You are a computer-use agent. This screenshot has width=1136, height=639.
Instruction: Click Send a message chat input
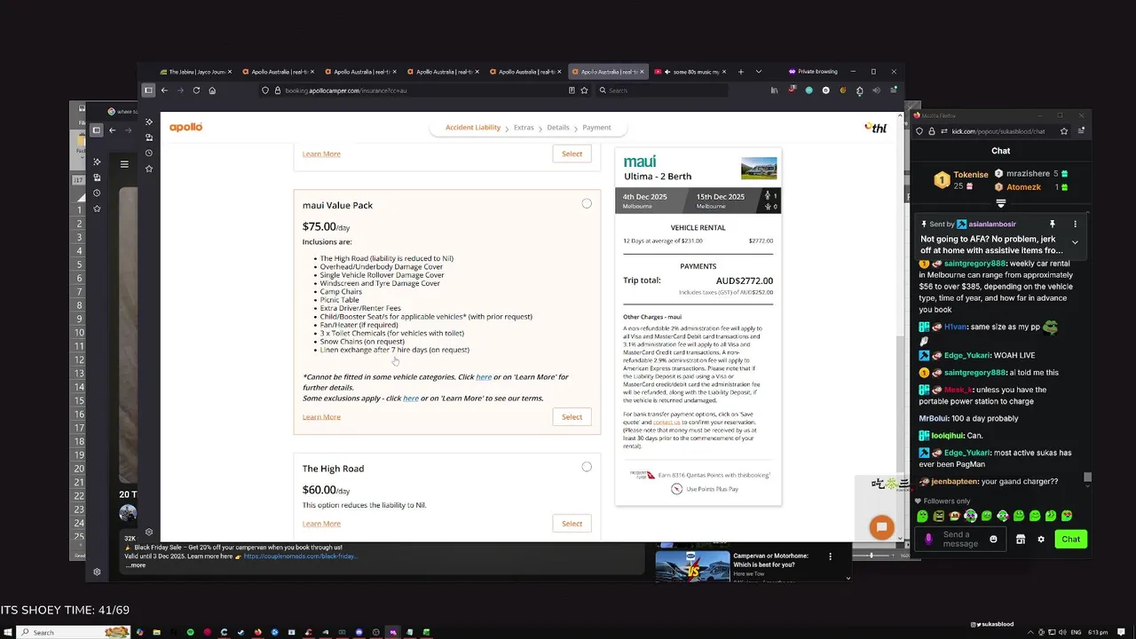coord(962,539)
